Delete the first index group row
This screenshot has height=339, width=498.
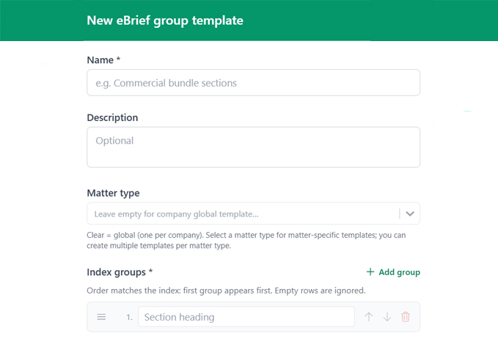point(406,317)
